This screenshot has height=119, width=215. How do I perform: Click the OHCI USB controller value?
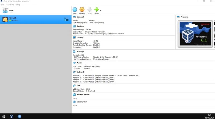88,89
